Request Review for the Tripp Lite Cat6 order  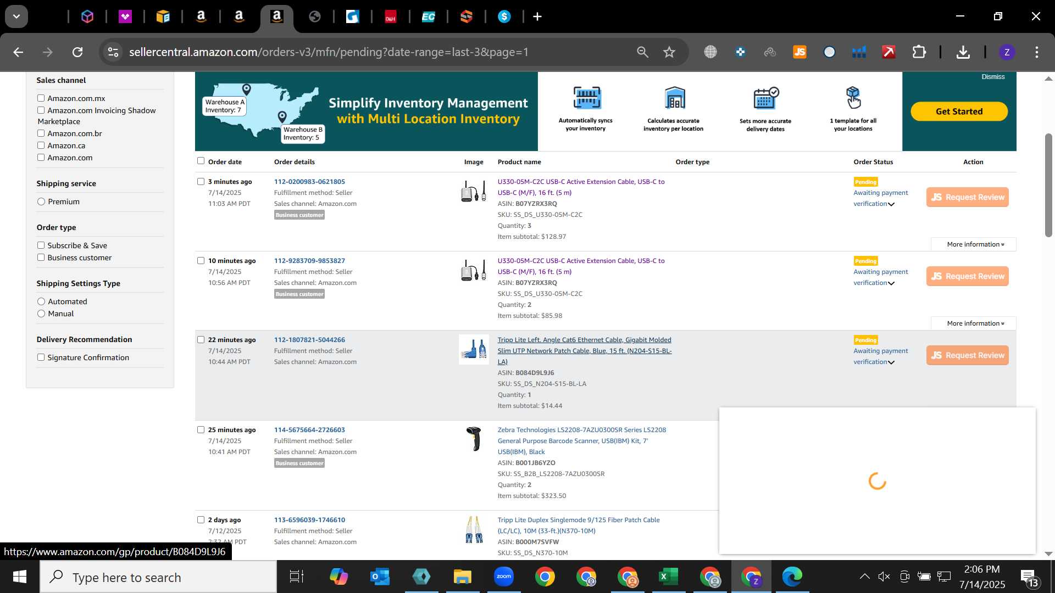tap(967, 355)
